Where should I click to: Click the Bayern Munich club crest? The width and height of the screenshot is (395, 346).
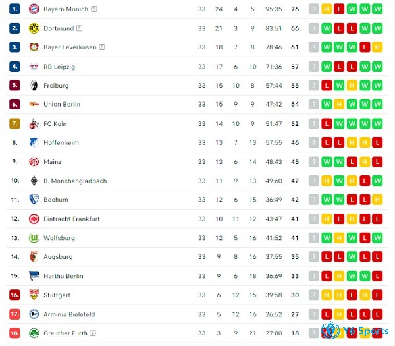coord(34,9)
